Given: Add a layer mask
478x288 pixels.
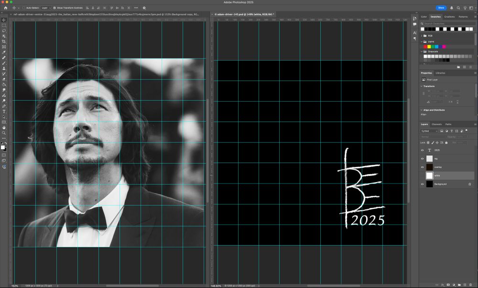Looking at the screenshot, I should coord(448,285).
